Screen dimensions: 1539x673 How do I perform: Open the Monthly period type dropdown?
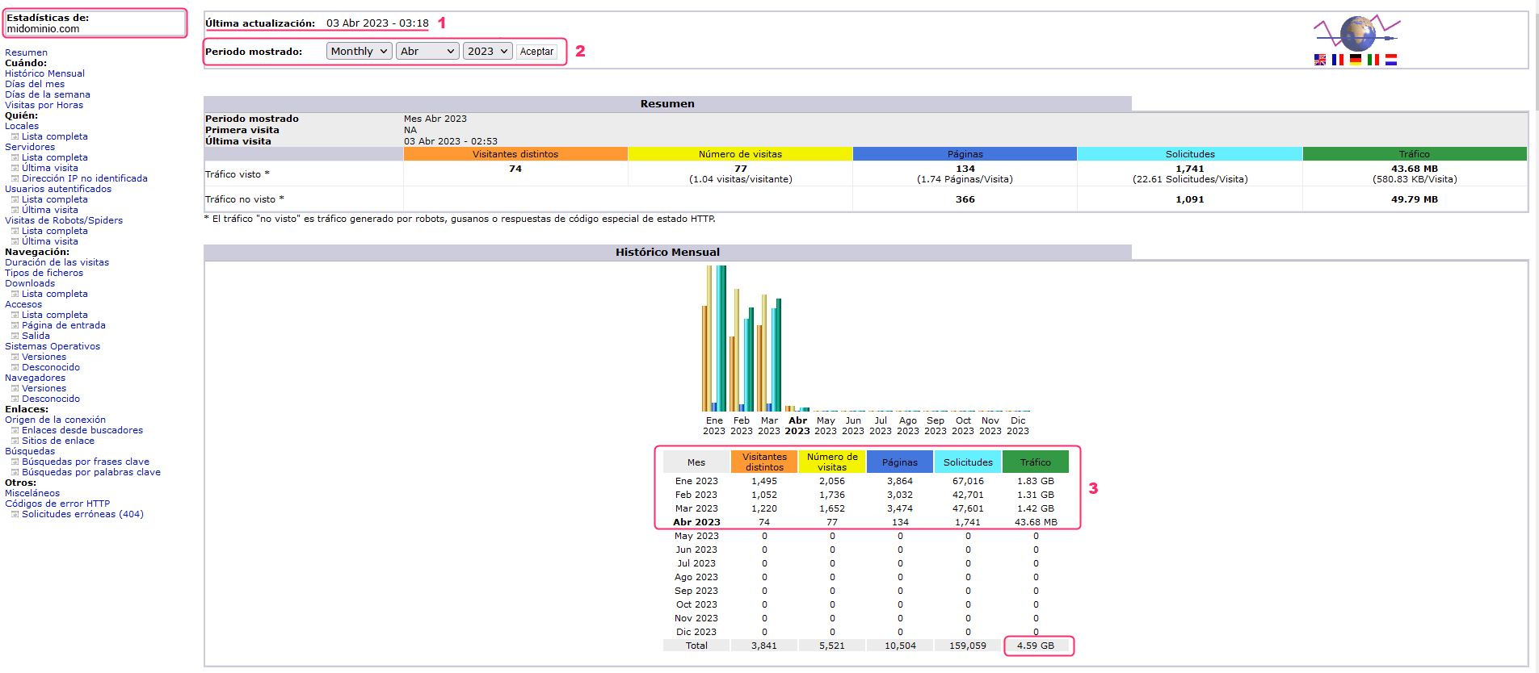pyautogui.click(x=359, y=52)
